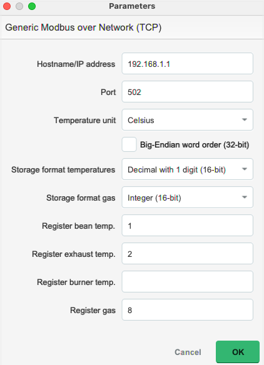This screenshot has height=365, width=264.
Task: Click the green zoom window button
Action: 32,6
